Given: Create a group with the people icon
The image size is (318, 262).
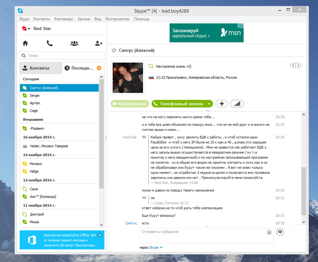Looking at the screenshot, I should pos(74,43).
